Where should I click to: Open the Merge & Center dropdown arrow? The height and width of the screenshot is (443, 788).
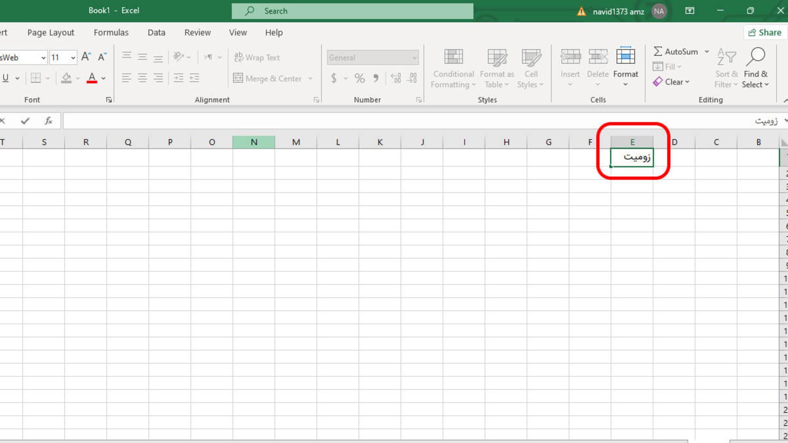[310, 78]
